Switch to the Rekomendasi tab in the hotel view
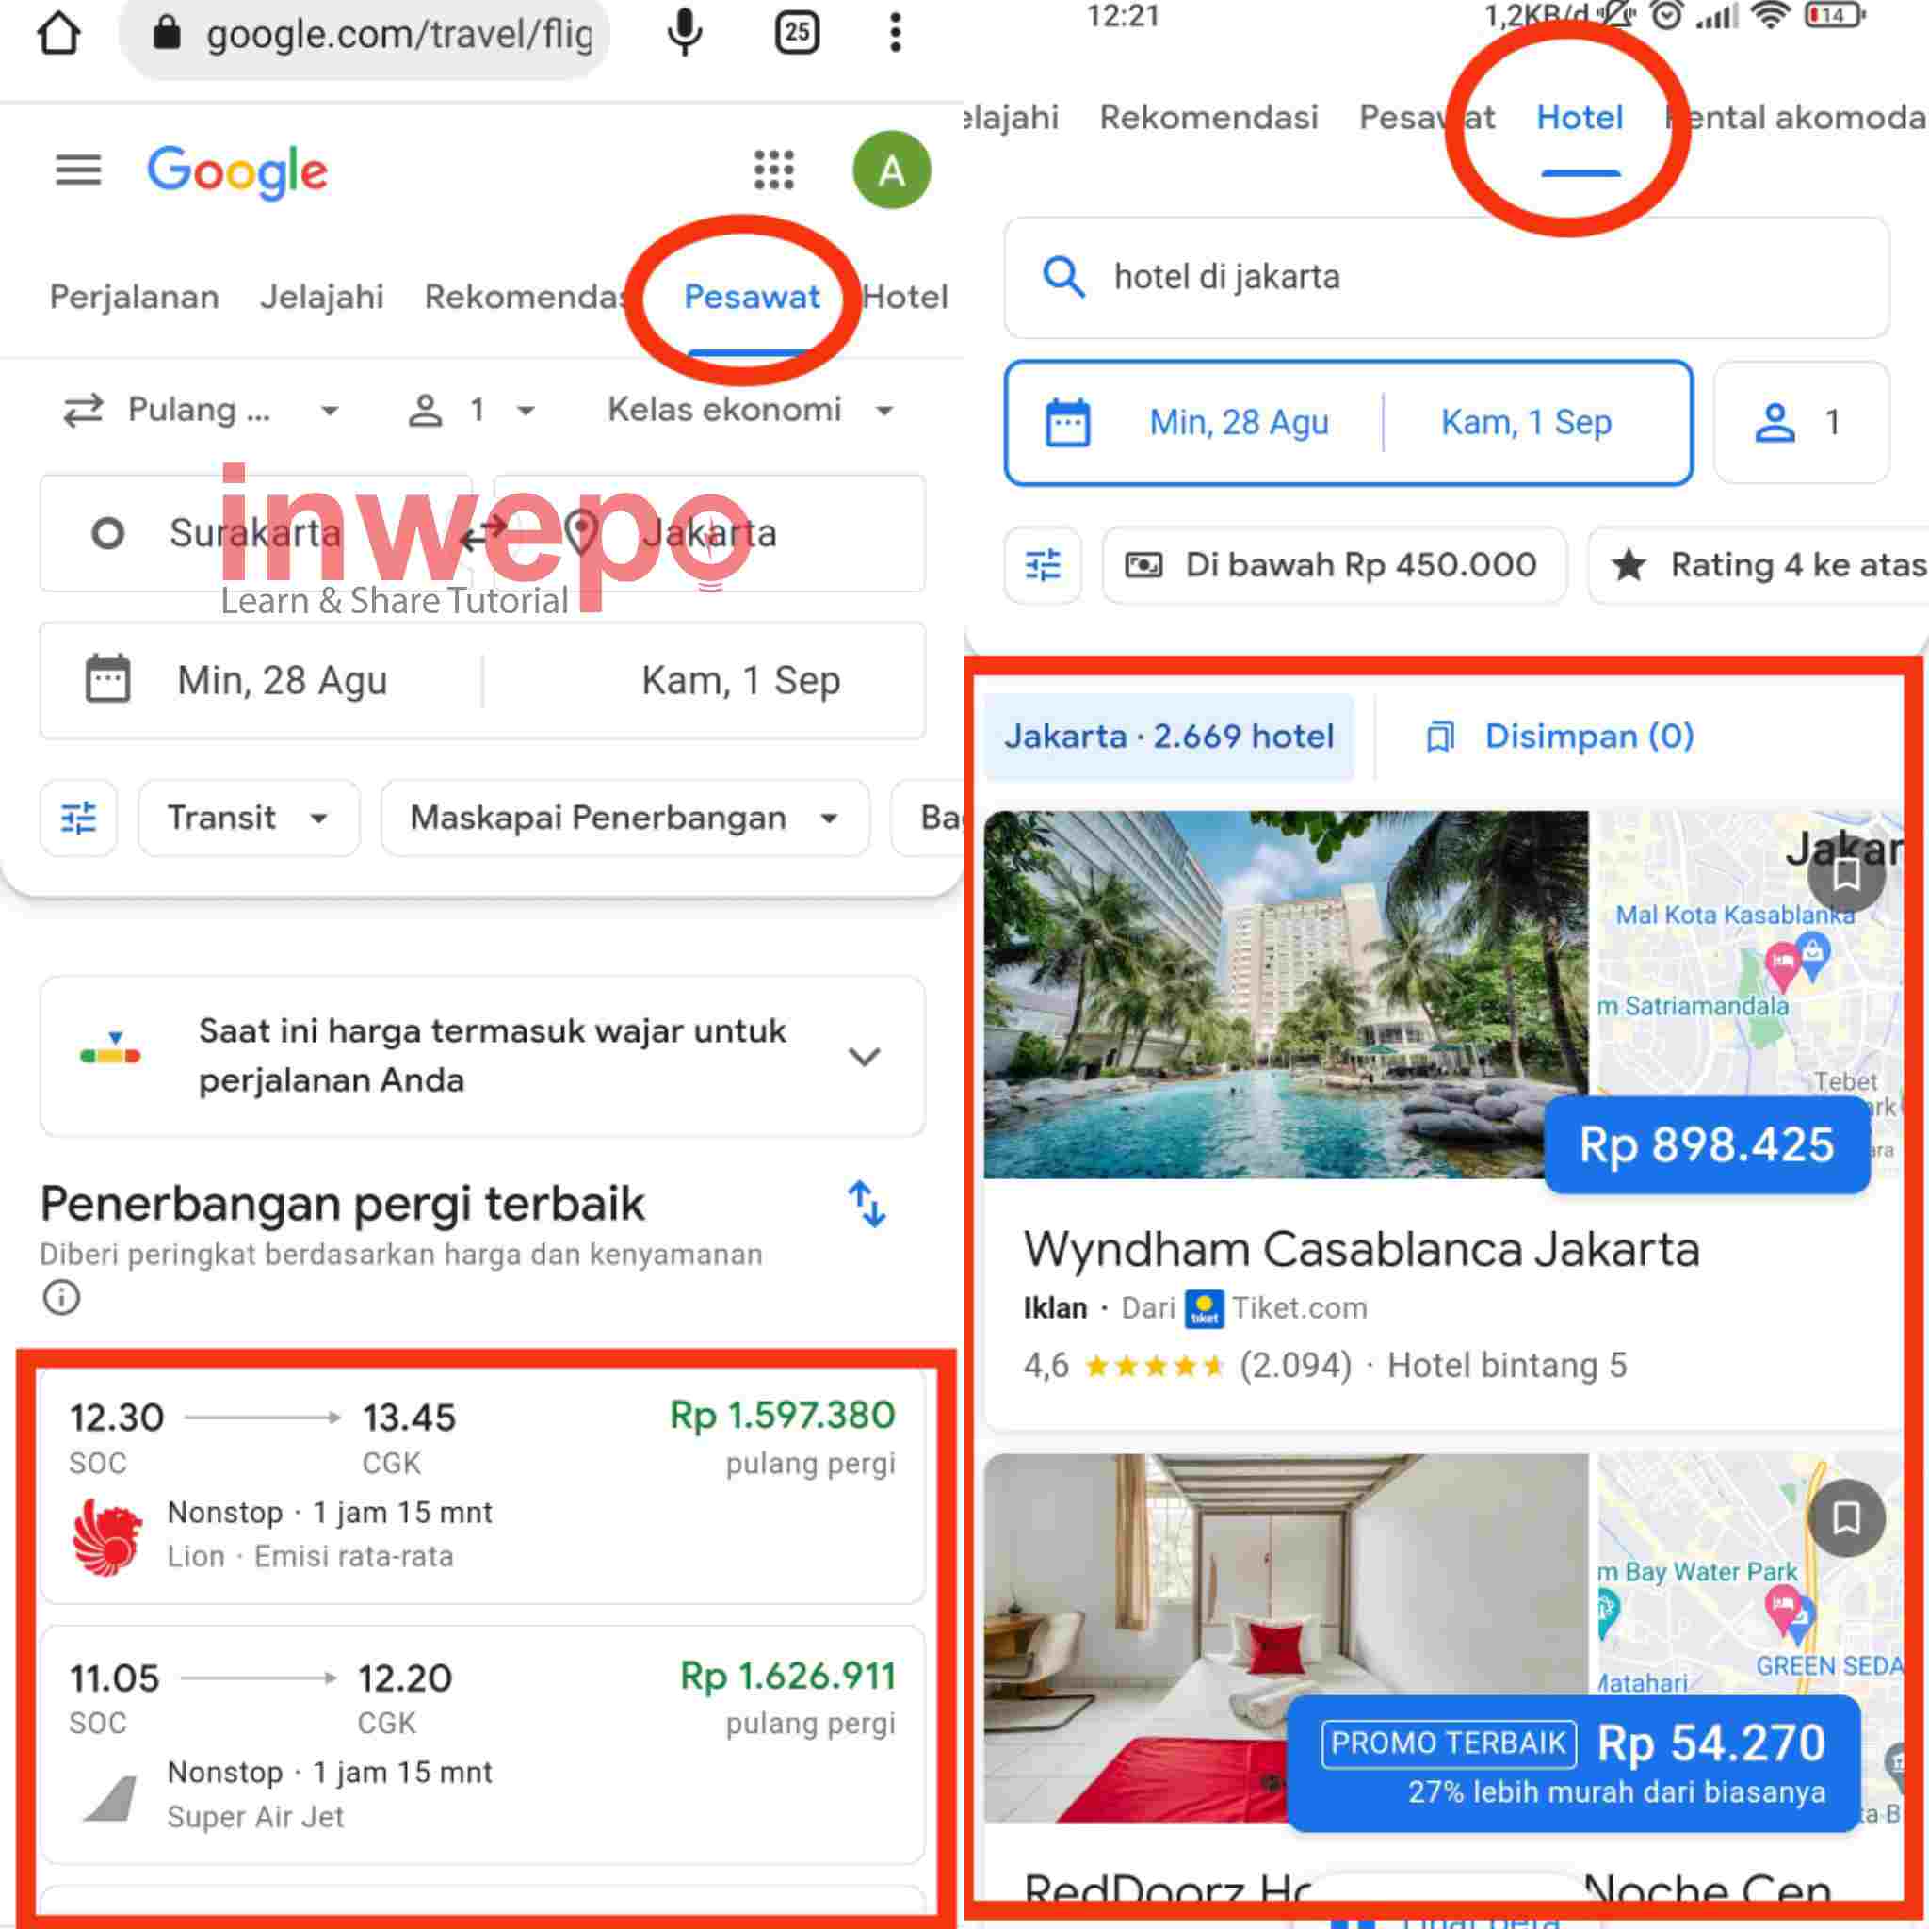The height and width of the screenshot is (1929, 1929). [x=1208, y=118]
